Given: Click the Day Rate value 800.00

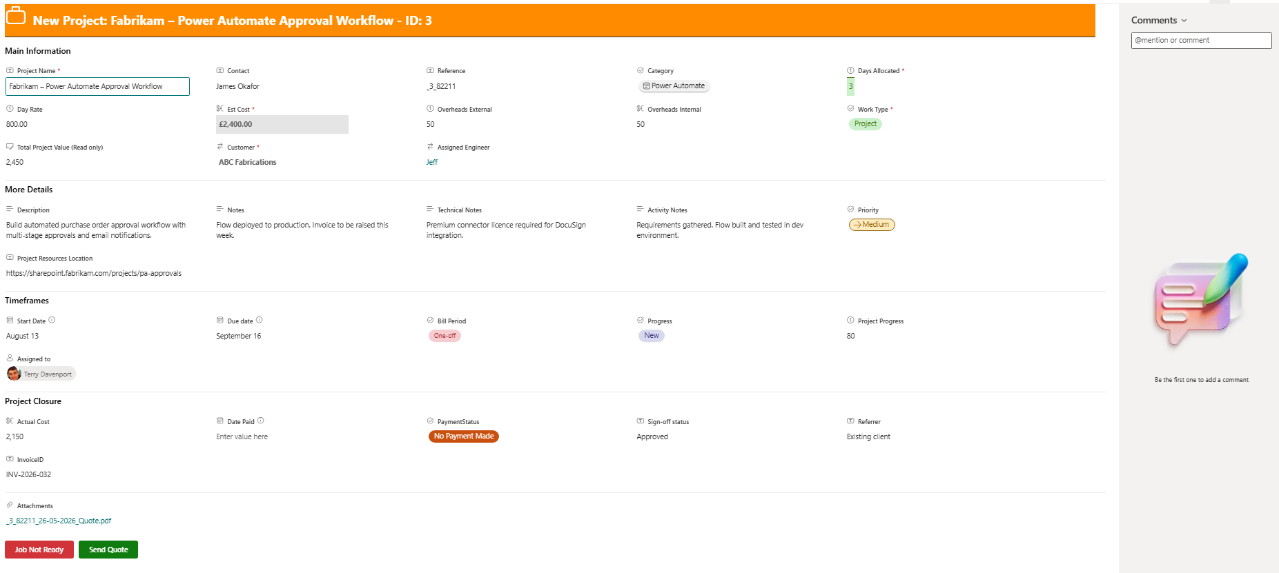Looking at the screenshot, I should (17, 124).
